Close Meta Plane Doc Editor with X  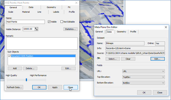166,27
